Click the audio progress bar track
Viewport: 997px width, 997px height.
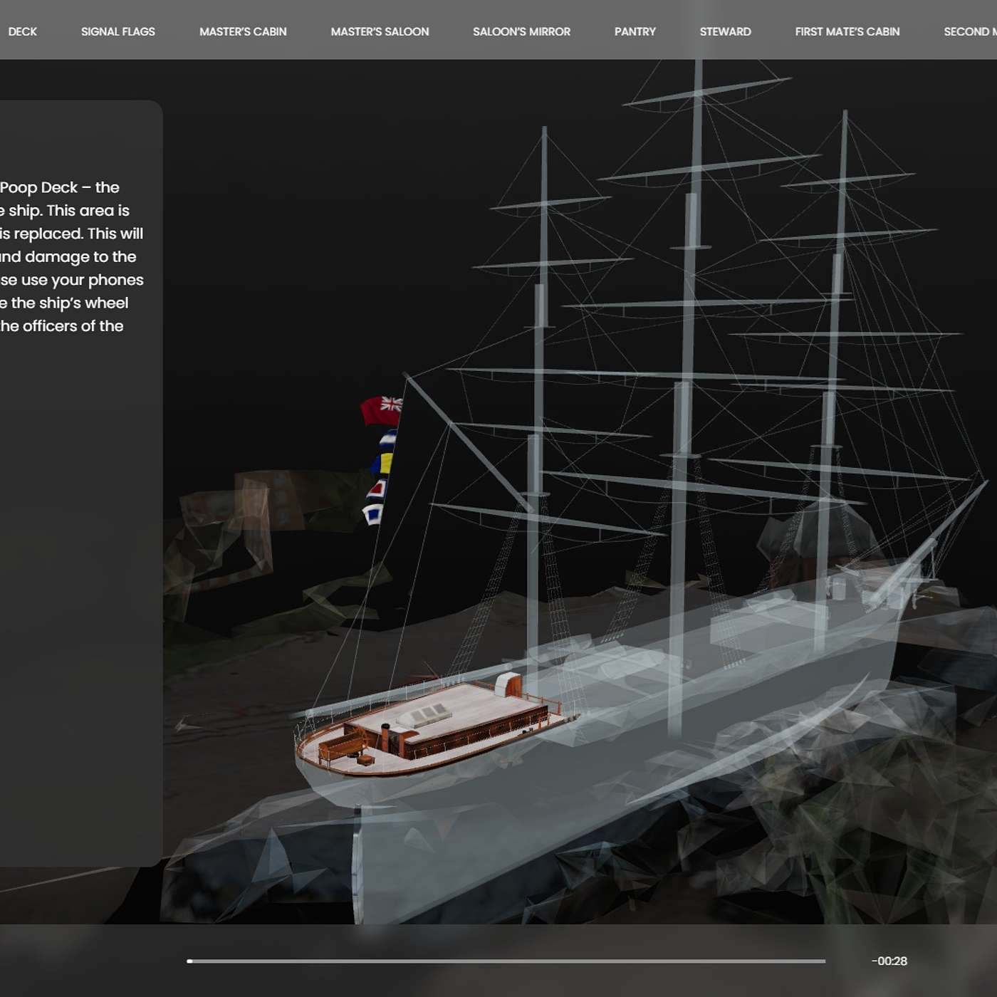pos(506,961)
